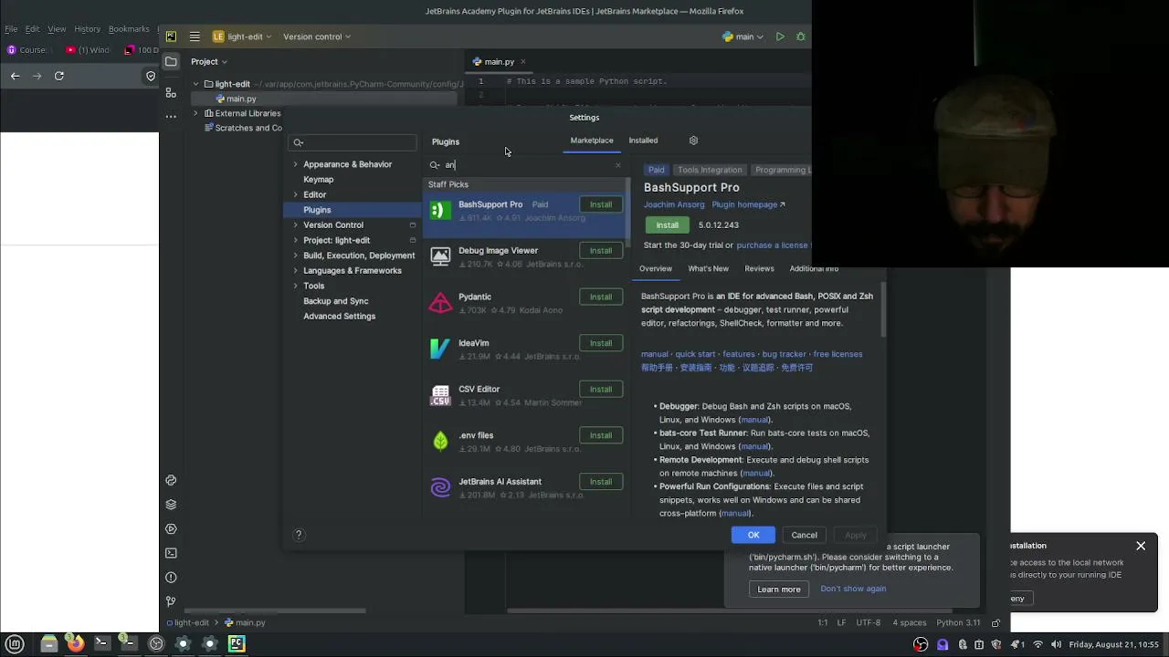Open the Services tool window icon
1169x657 pixels.
click(x=171, y=529)
